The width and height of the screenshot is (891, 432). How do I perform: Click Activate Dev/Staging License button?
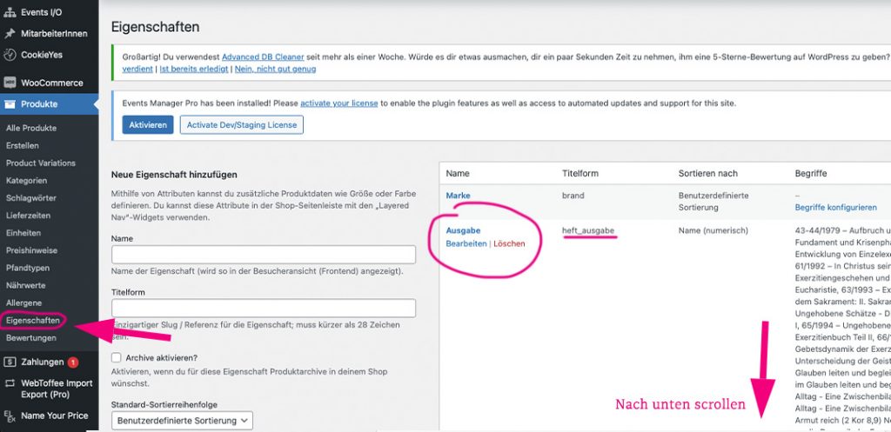pos(241,125)
